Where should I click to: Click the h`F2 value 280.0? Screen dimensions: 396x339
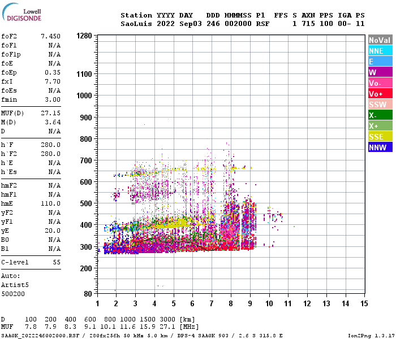tap(50, 154)
